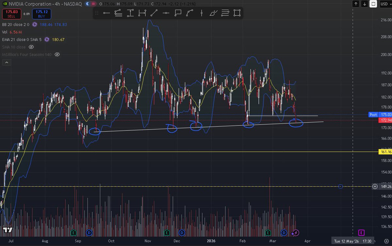The height and width of the screenshot is (246, 392).
Task: Click the refresh icon beside BB 20 close
Action: 35,25
